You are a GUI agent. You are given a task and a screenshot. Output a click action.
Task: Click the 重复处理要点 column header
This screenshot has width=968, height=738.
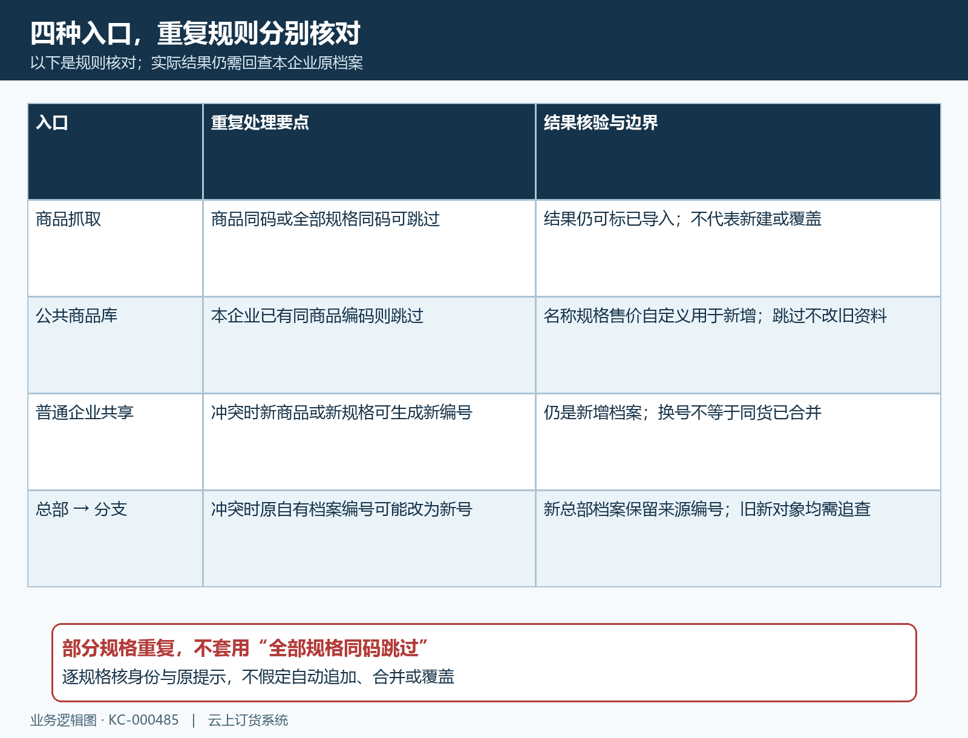click(369, 152)
